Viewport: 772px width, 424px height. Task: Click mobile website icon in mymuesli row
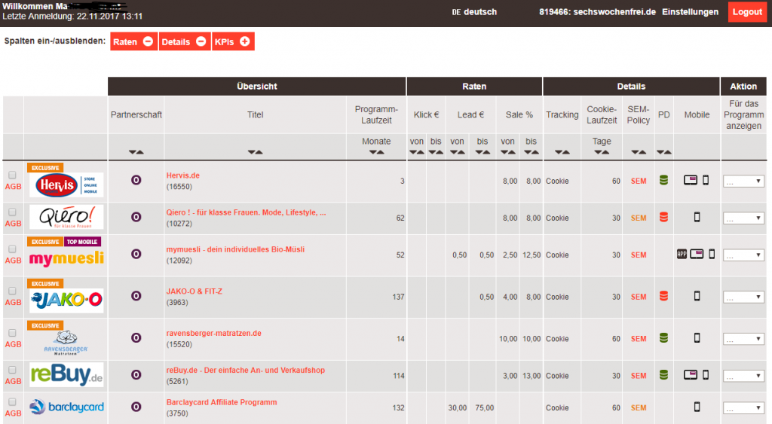696,254
